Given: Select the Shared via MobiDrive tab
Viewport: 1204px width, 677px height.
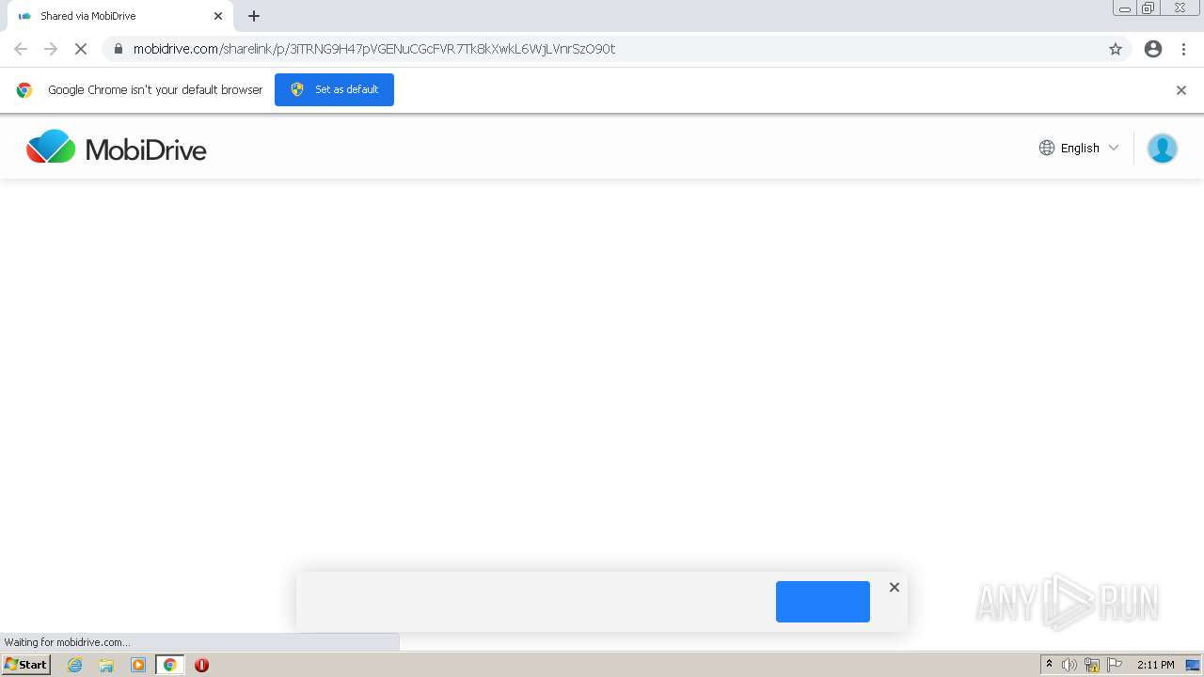Looking at the screenshot, I should click(119, 16).
